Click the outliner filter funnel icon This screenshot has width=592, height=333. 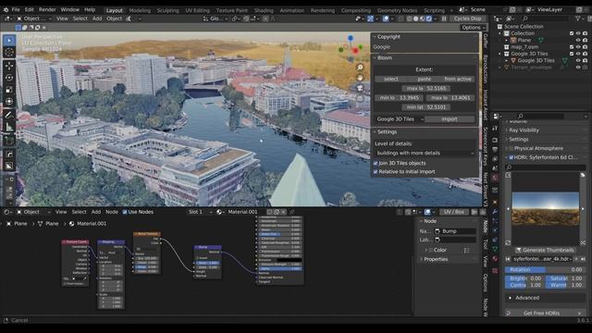577,18
